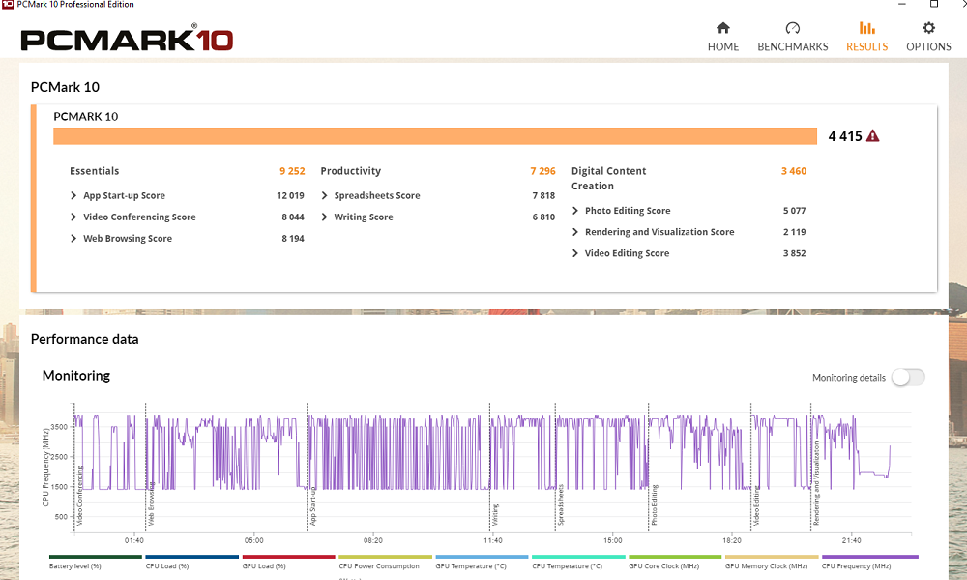The height and width of the screenshot is (580, 967).
Task: Minimize the PCMark 10 window
Action: [901, 4]
